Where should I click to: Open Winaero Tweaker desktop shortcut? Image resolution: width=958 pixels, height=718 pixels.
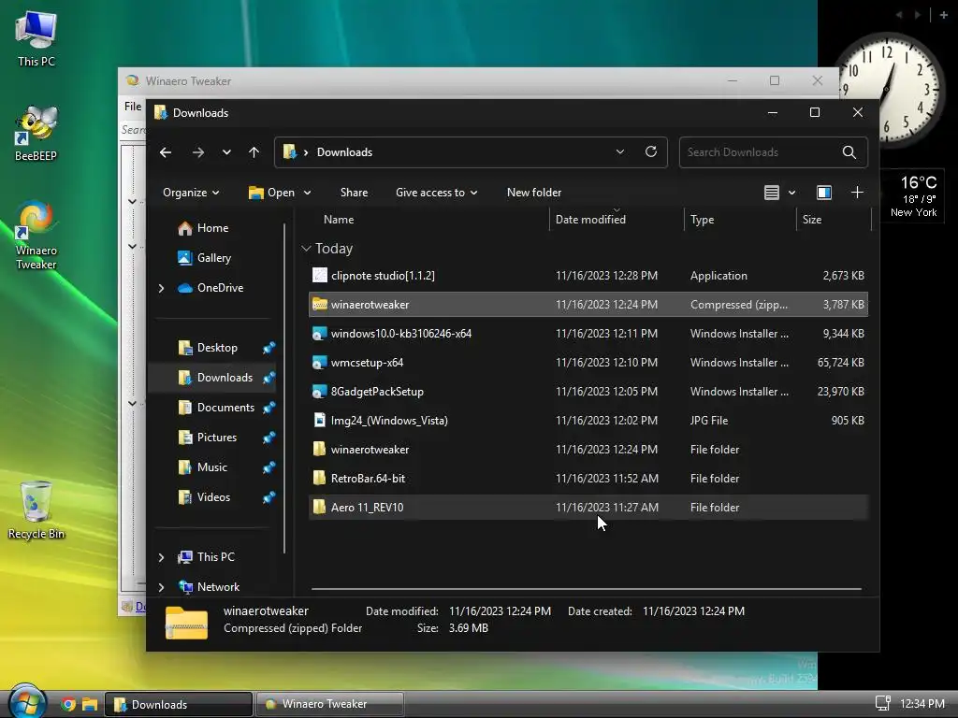coord(36,235)
